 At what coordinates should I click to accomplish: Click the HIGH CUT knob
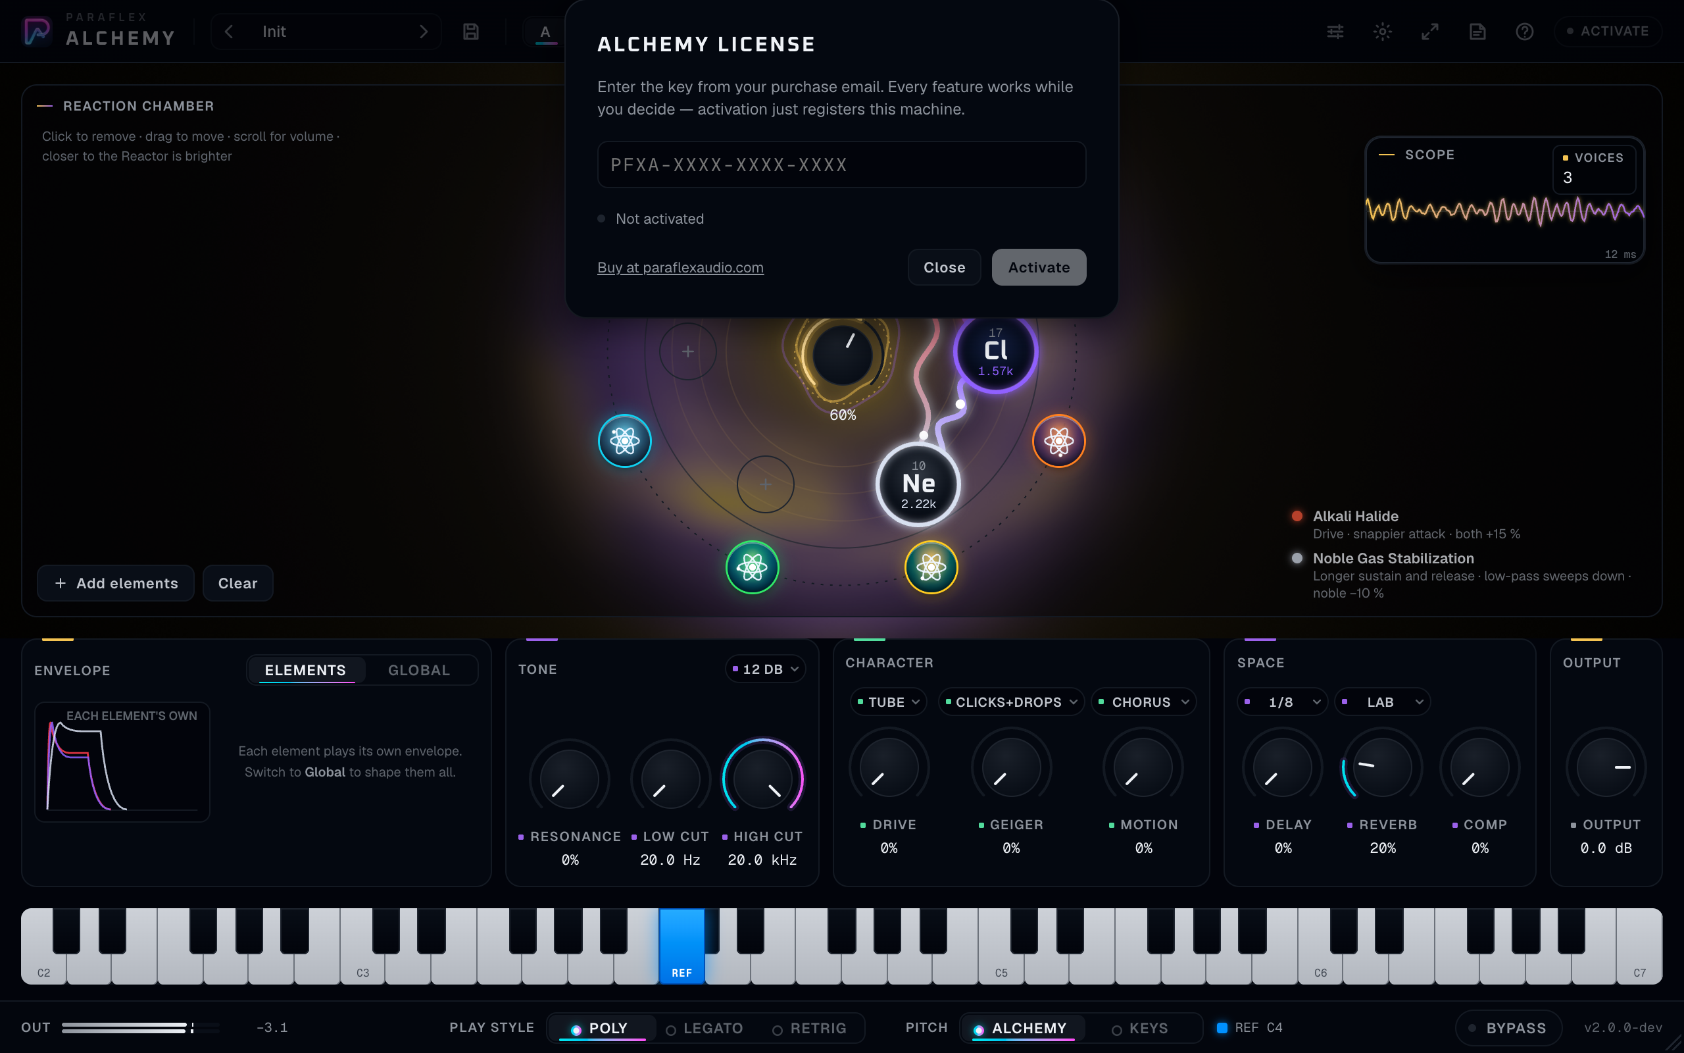coord(762,779)
